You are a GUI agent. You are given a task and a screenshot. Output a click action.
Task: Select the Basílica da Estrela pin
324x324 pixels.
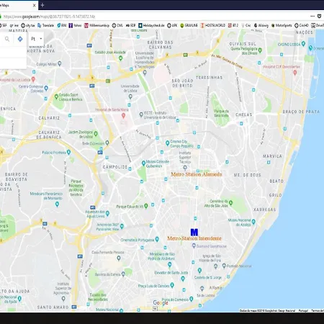point(123,274)
